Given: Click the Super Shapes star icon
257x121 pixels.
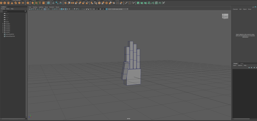Looking at the screenshot, I should (x=33, y=3).
